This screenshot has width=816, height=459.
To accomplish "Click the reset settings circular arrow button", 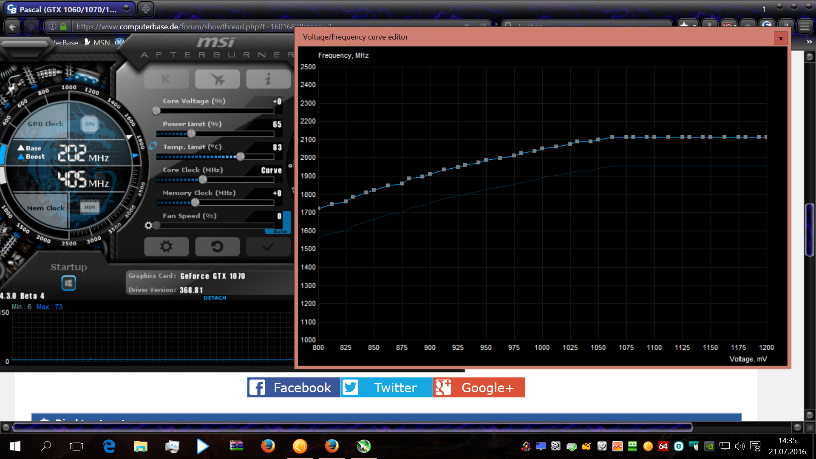I will 217,246.
